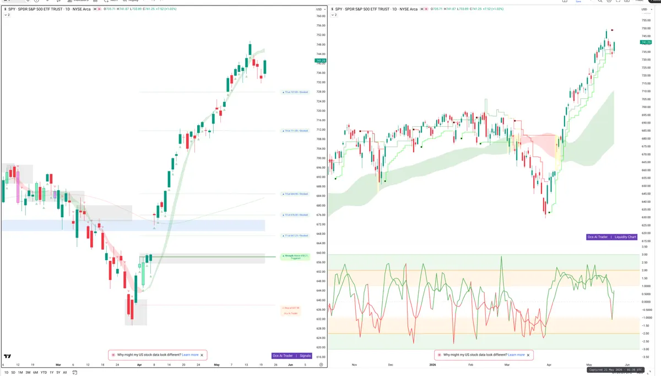Select the 5Y time range
This screenshot has height=376, width=661.
tap(58, 373)
